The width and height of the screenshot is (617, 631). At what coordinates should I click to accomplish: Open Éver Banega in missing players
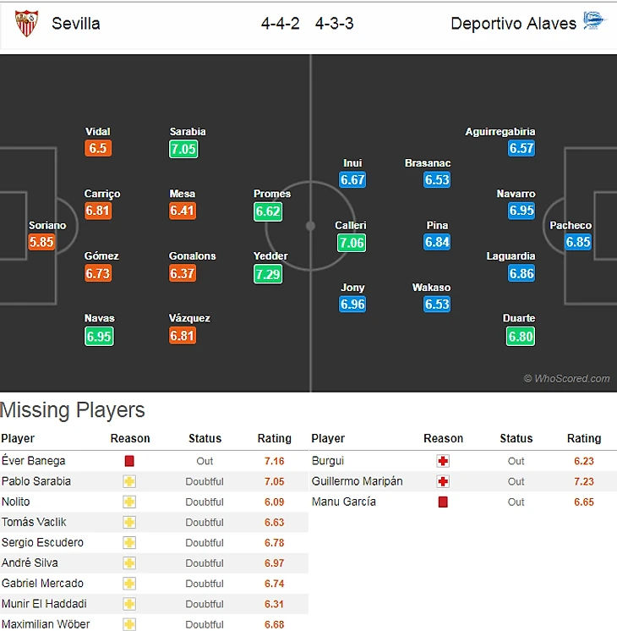pos(33,461)
